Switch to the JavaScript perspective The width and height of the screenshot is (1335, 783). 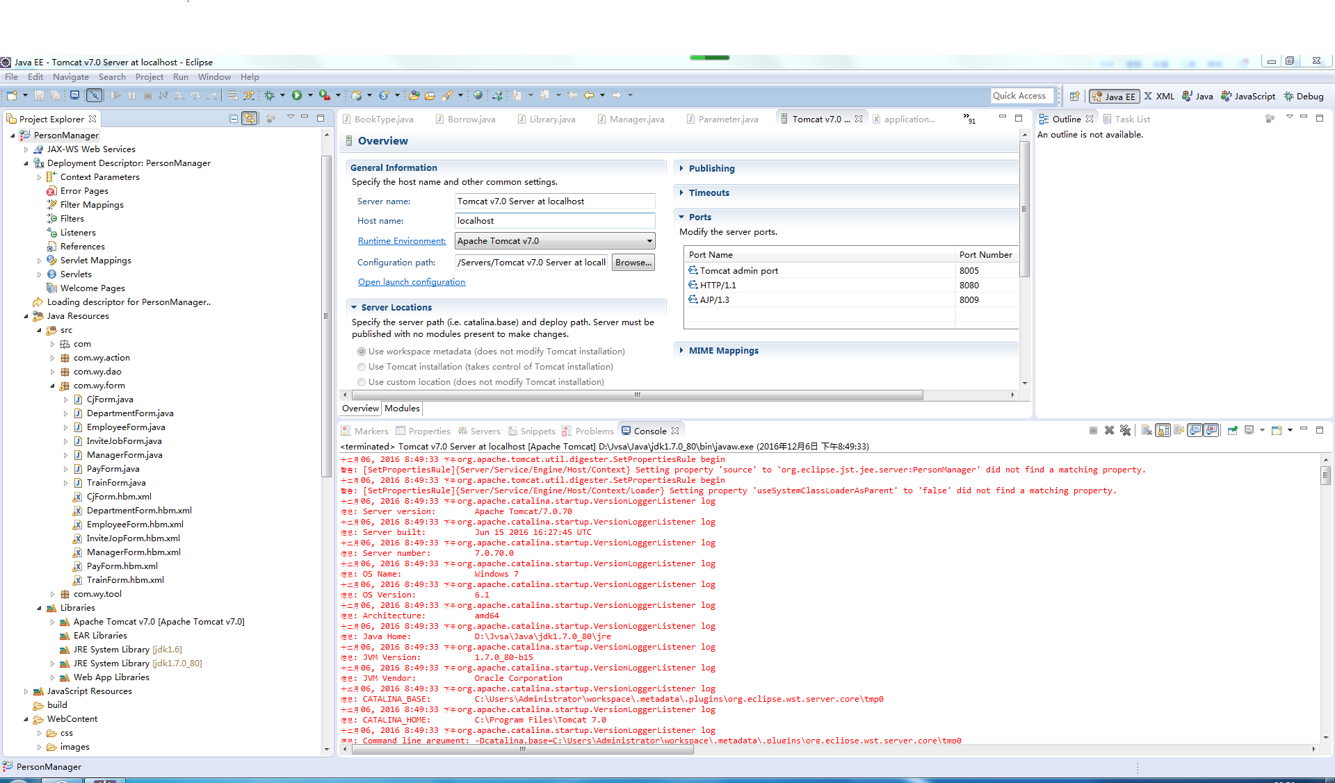click(1248, 97)
